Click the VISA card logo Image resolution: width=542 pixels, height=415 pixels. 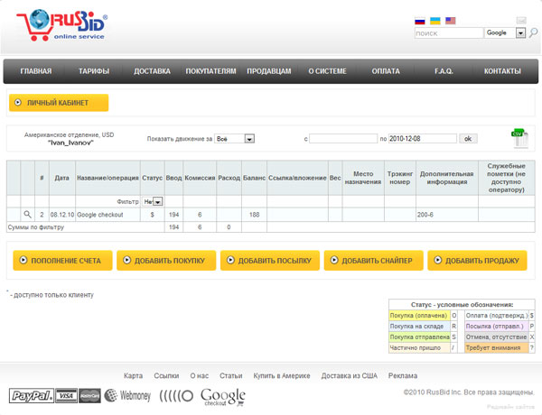(66, 396)
